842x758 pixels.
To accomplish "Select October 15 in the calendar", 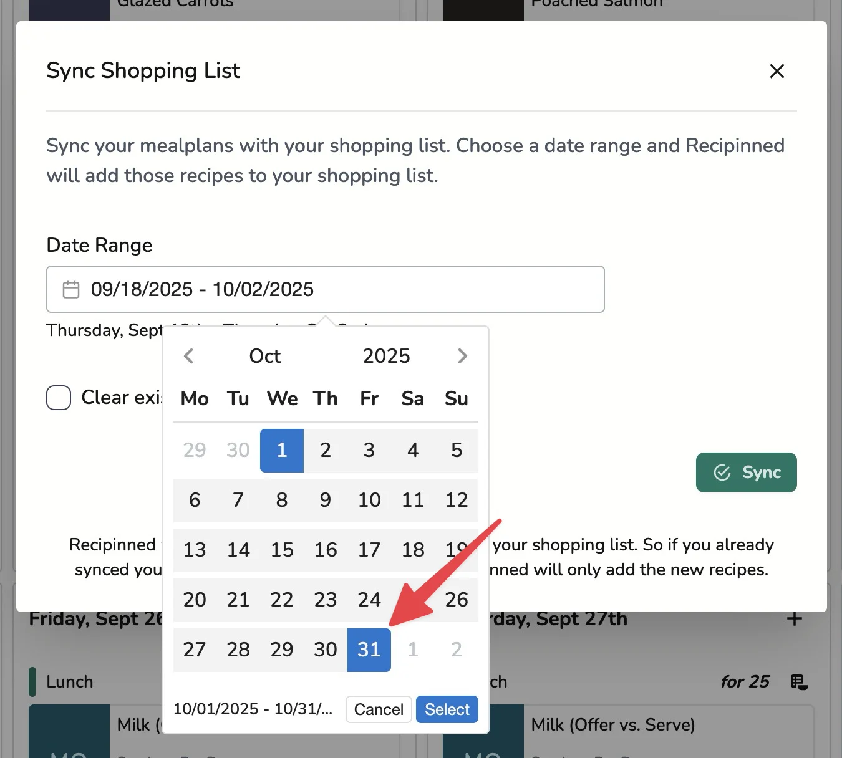I will (x=282, y=550).
